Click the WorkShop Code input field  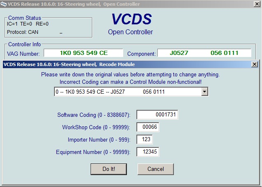point(148,127)
